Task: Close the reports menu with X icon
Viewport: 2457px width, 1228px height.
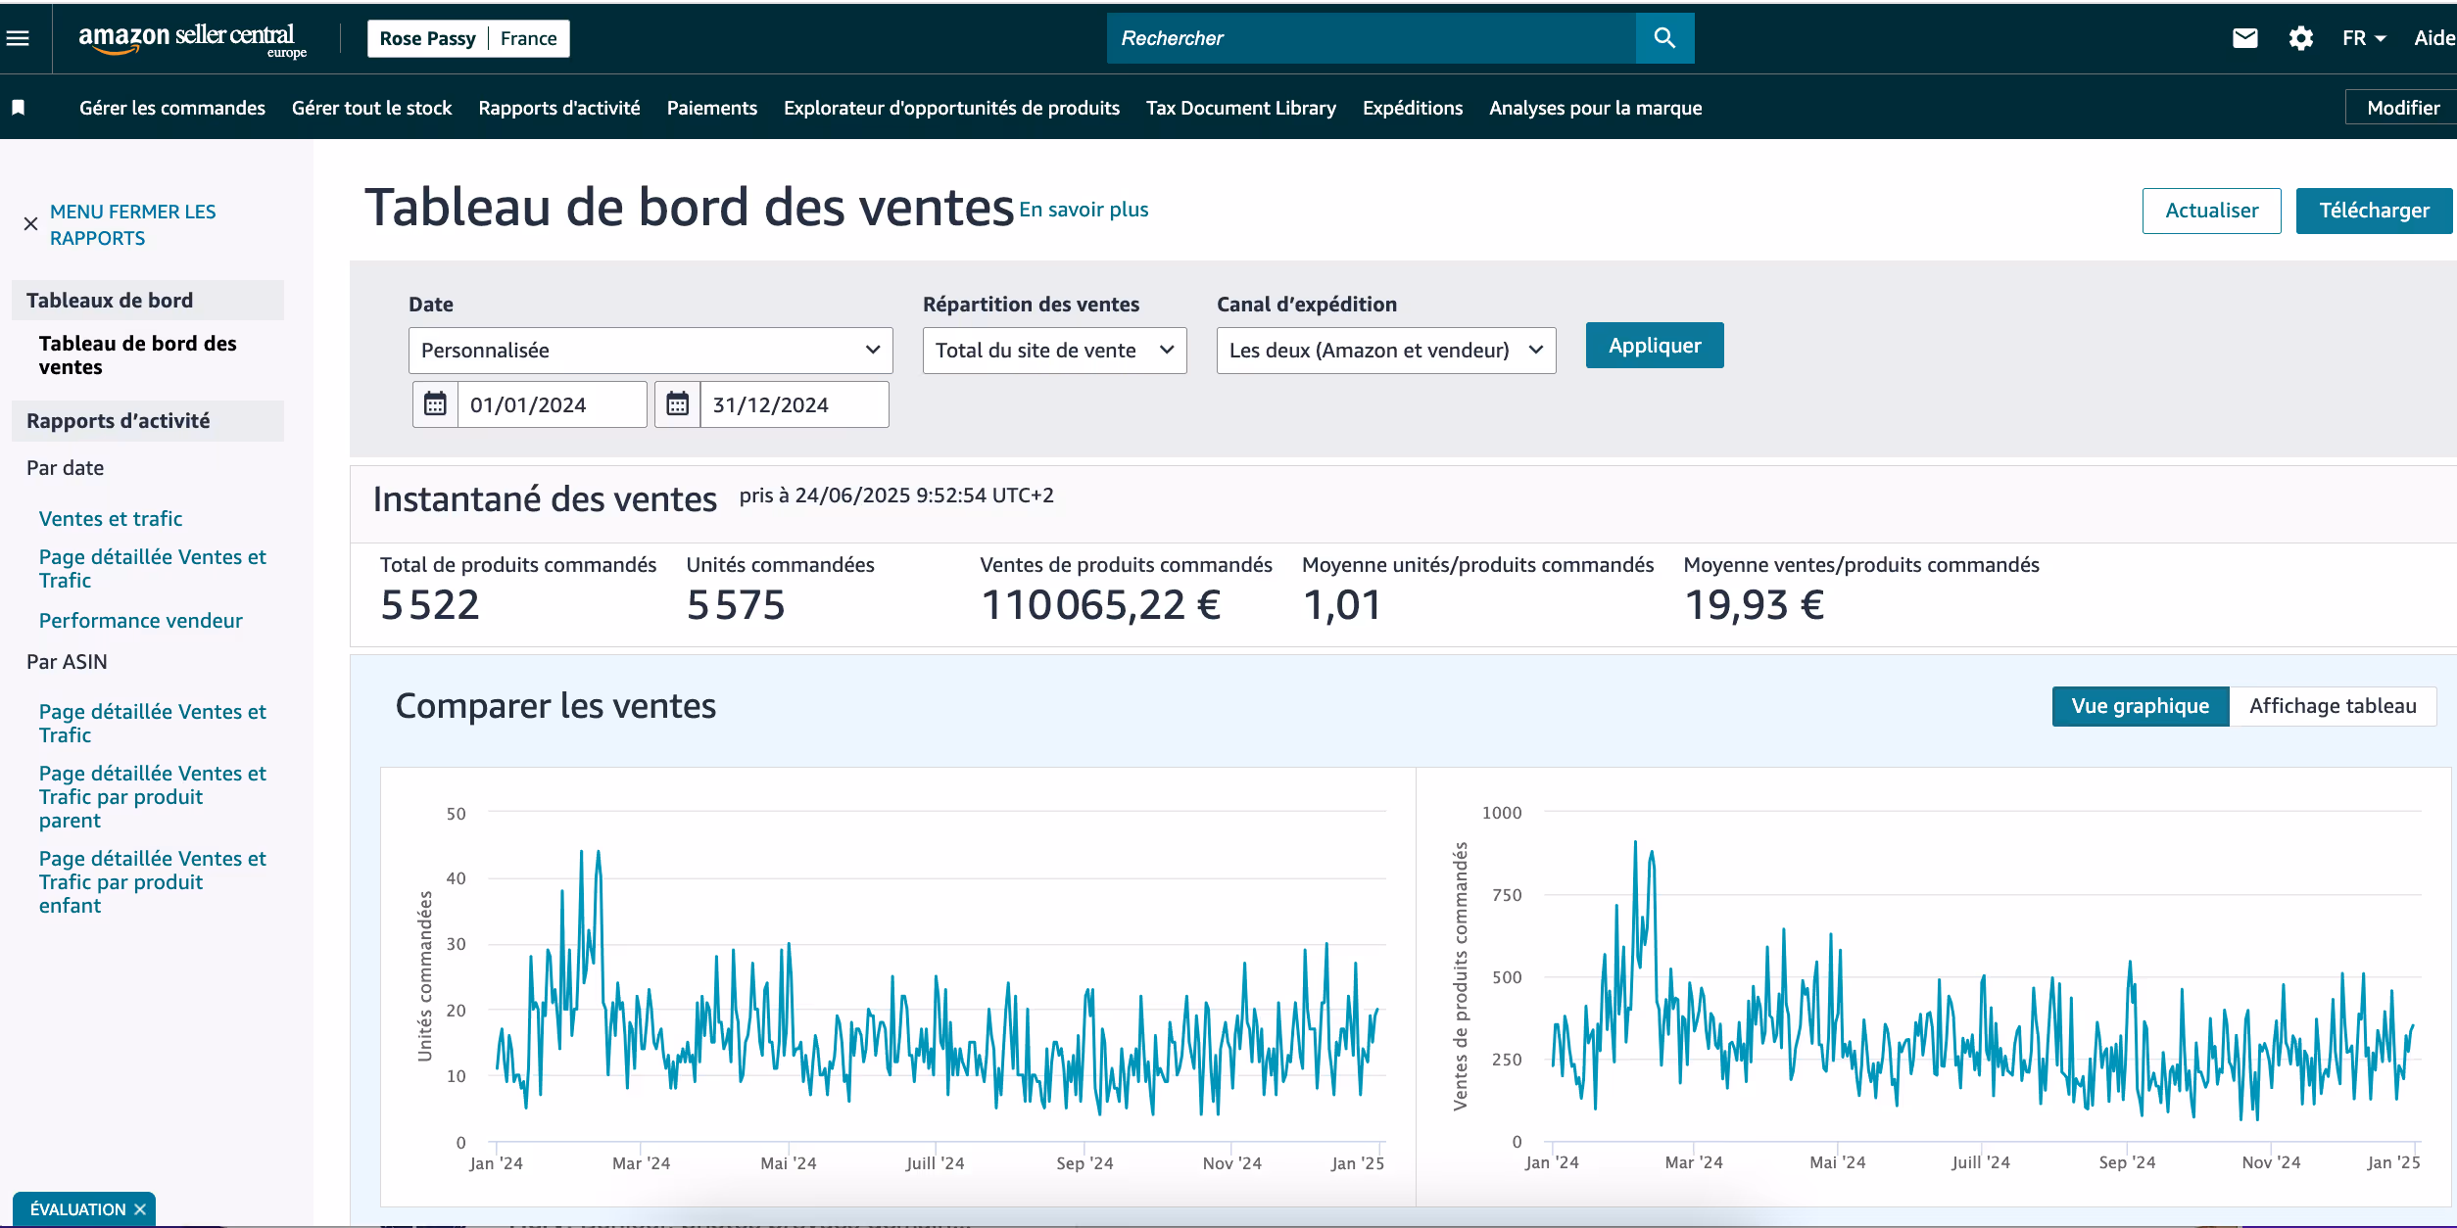Action: pyautogui.click(x=30, y=224)
